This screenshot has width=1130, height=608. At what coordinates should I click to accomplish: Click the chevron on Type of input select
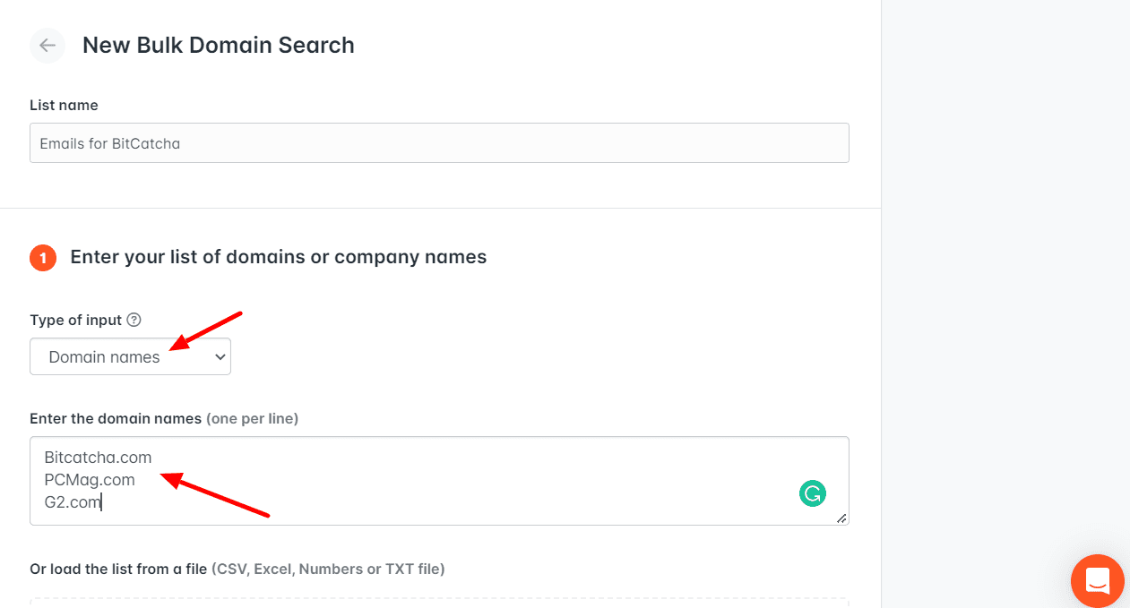point(220,356)
